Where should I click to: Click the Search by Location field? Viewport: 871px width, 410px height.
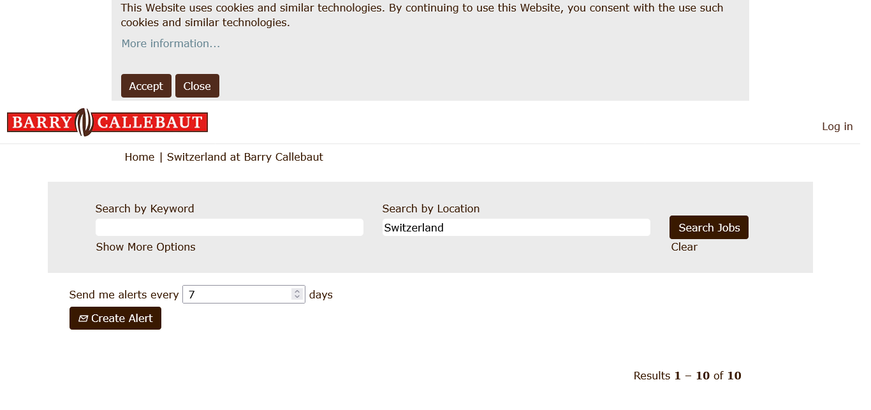(x=516, y=228)
